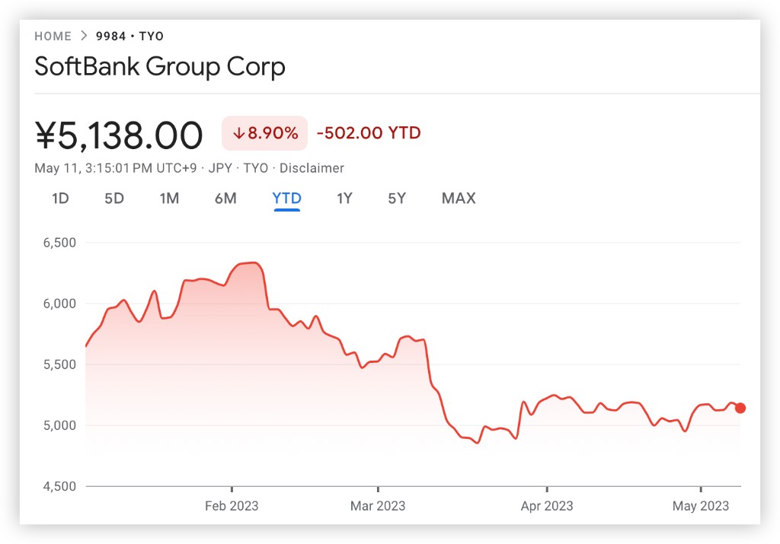
Task: Click the -502.00 YTD change text
Action: [x=369, y=133]
